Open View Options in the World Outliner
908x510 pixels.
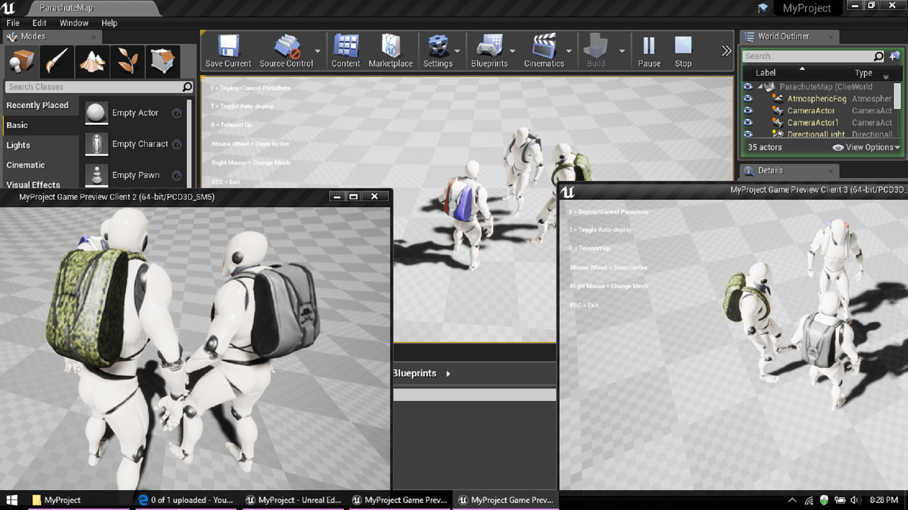865,147
